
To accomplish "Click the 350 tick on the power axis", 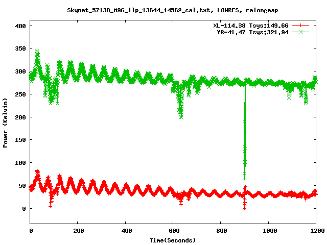I will tap(20, 48).
